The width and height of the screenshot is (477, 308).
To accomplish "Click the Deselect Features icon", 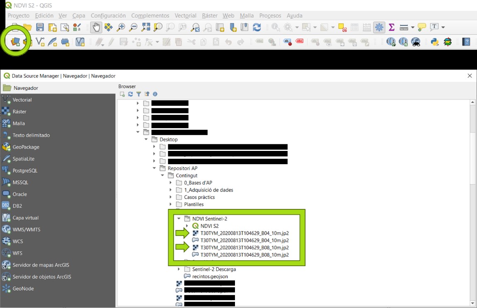I will click(x=342, y=27).
